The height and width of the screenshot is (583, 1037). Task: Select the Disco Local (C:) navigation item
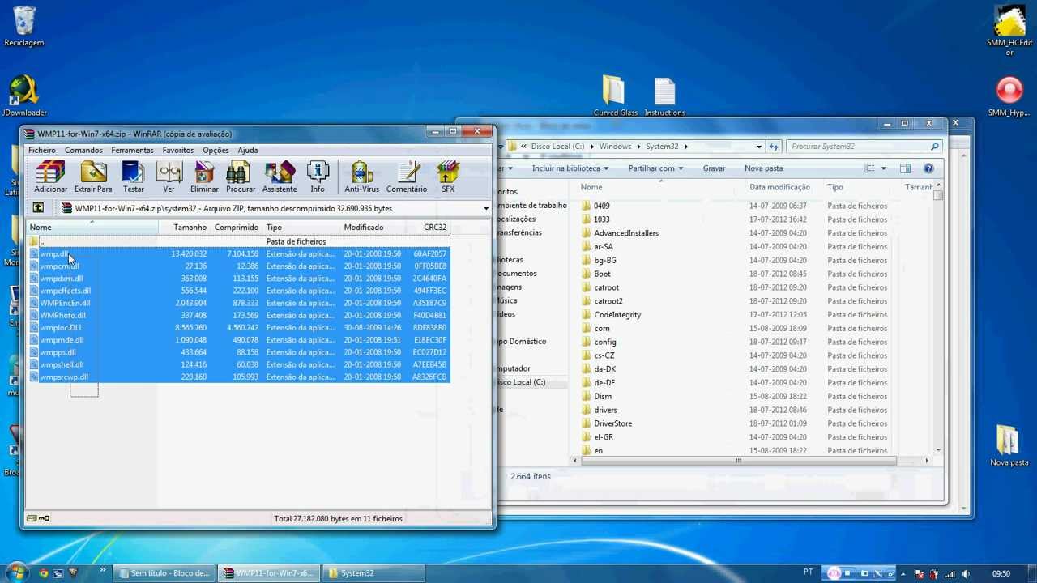(x=520, y=382)
